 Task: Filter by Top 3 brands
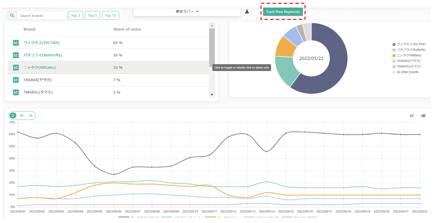coord(75,16)
